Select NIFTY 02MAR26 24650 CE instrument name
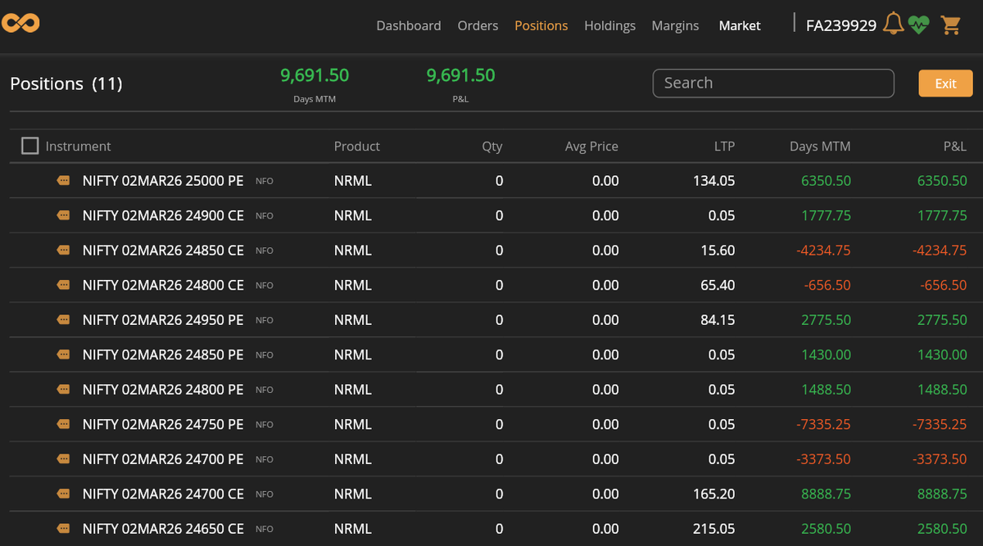The image size is (983, 546). click(x=163, y=529)
